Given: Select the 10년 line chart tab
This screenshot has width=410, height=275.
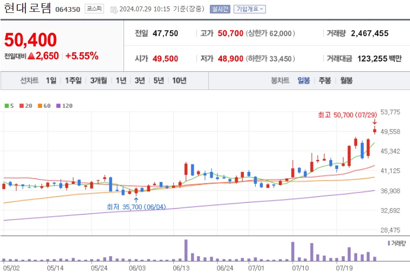Looking at the screenshot, I should (x=179, y=80).
